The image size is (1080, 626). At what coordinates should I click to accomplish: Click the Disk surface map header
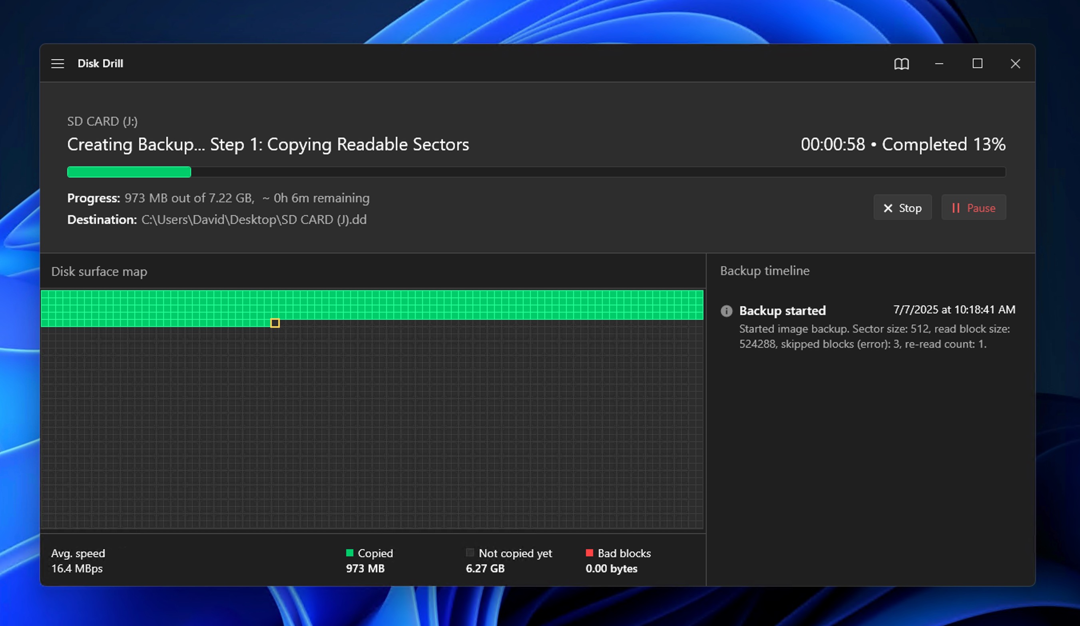coord(99,271)
